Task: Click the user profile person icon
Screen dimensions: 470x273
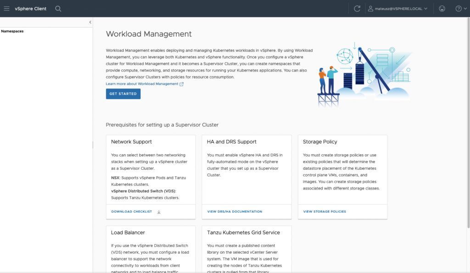Action: tap(369, 8)
